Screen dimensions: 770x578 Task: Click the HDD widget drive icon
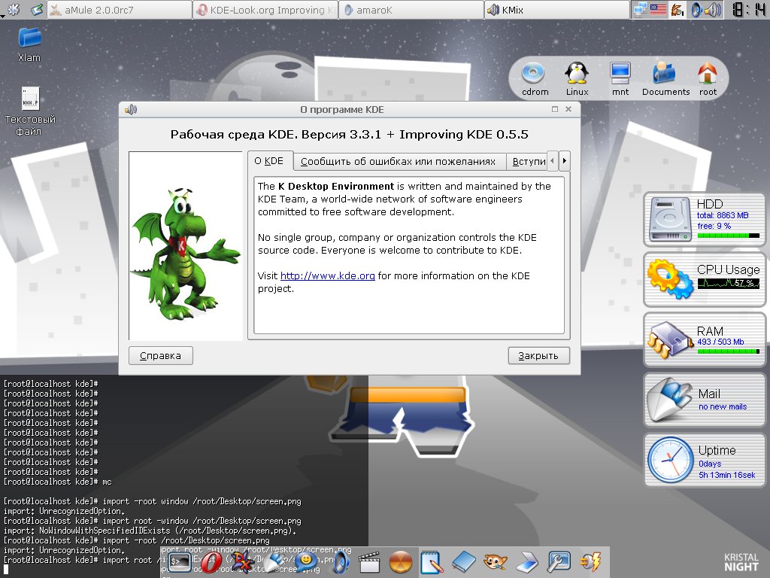[670, 219]
